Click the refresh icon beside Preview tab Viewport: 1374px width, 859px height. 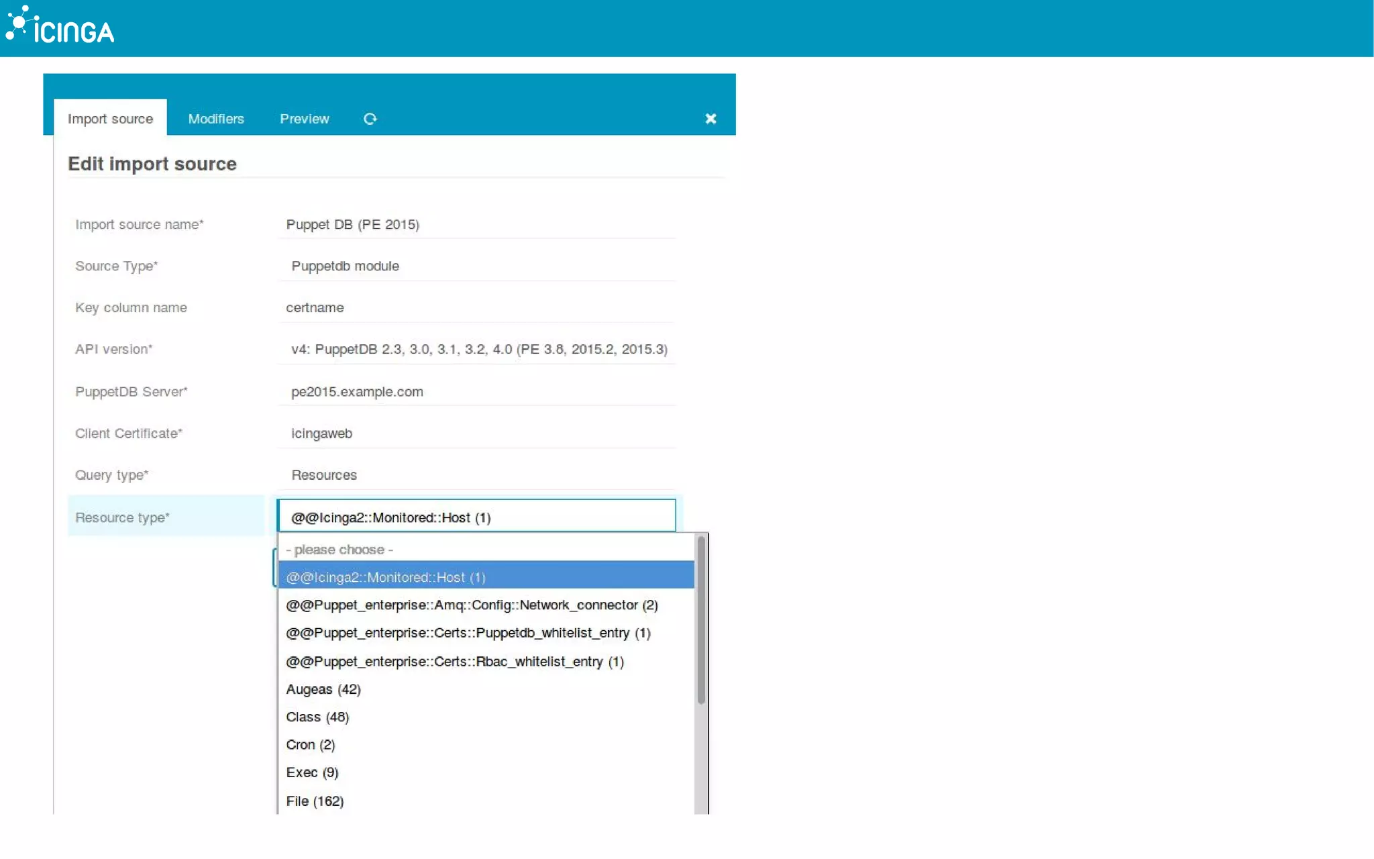(x=370, y=119)
